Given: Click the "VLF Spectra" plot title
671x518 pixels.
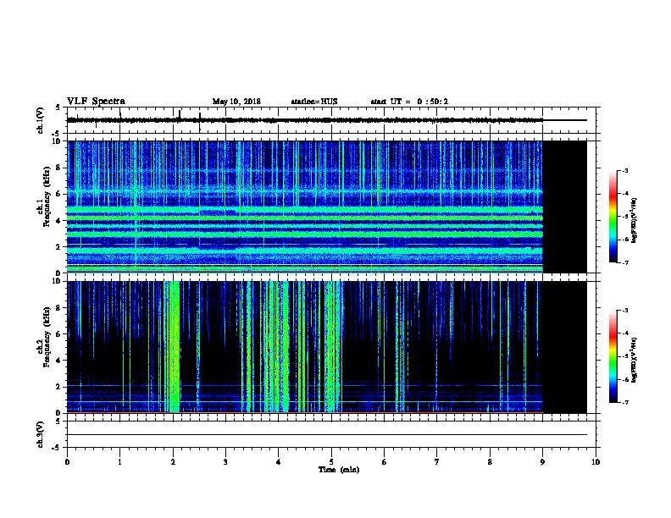Looking at the screenshot, I should click(x=96, y=102).
